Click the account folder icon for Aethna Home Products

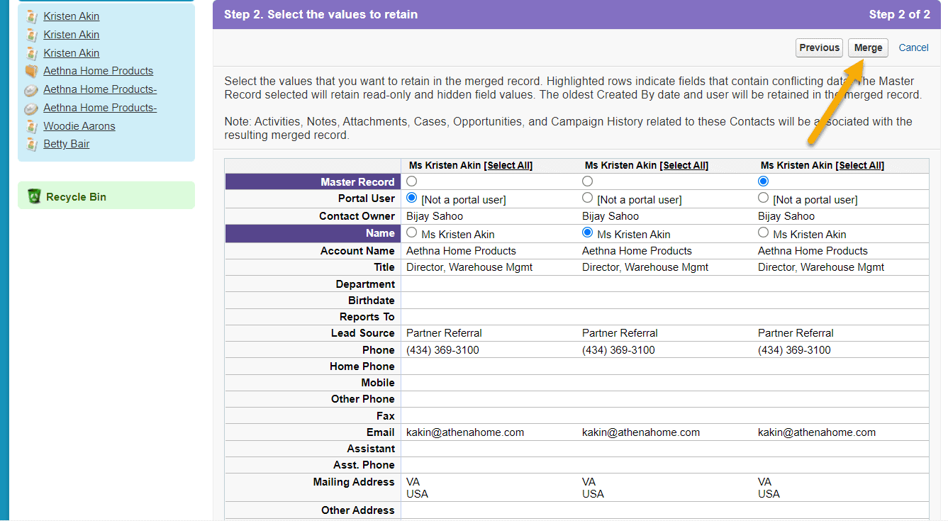pos(31,70)
